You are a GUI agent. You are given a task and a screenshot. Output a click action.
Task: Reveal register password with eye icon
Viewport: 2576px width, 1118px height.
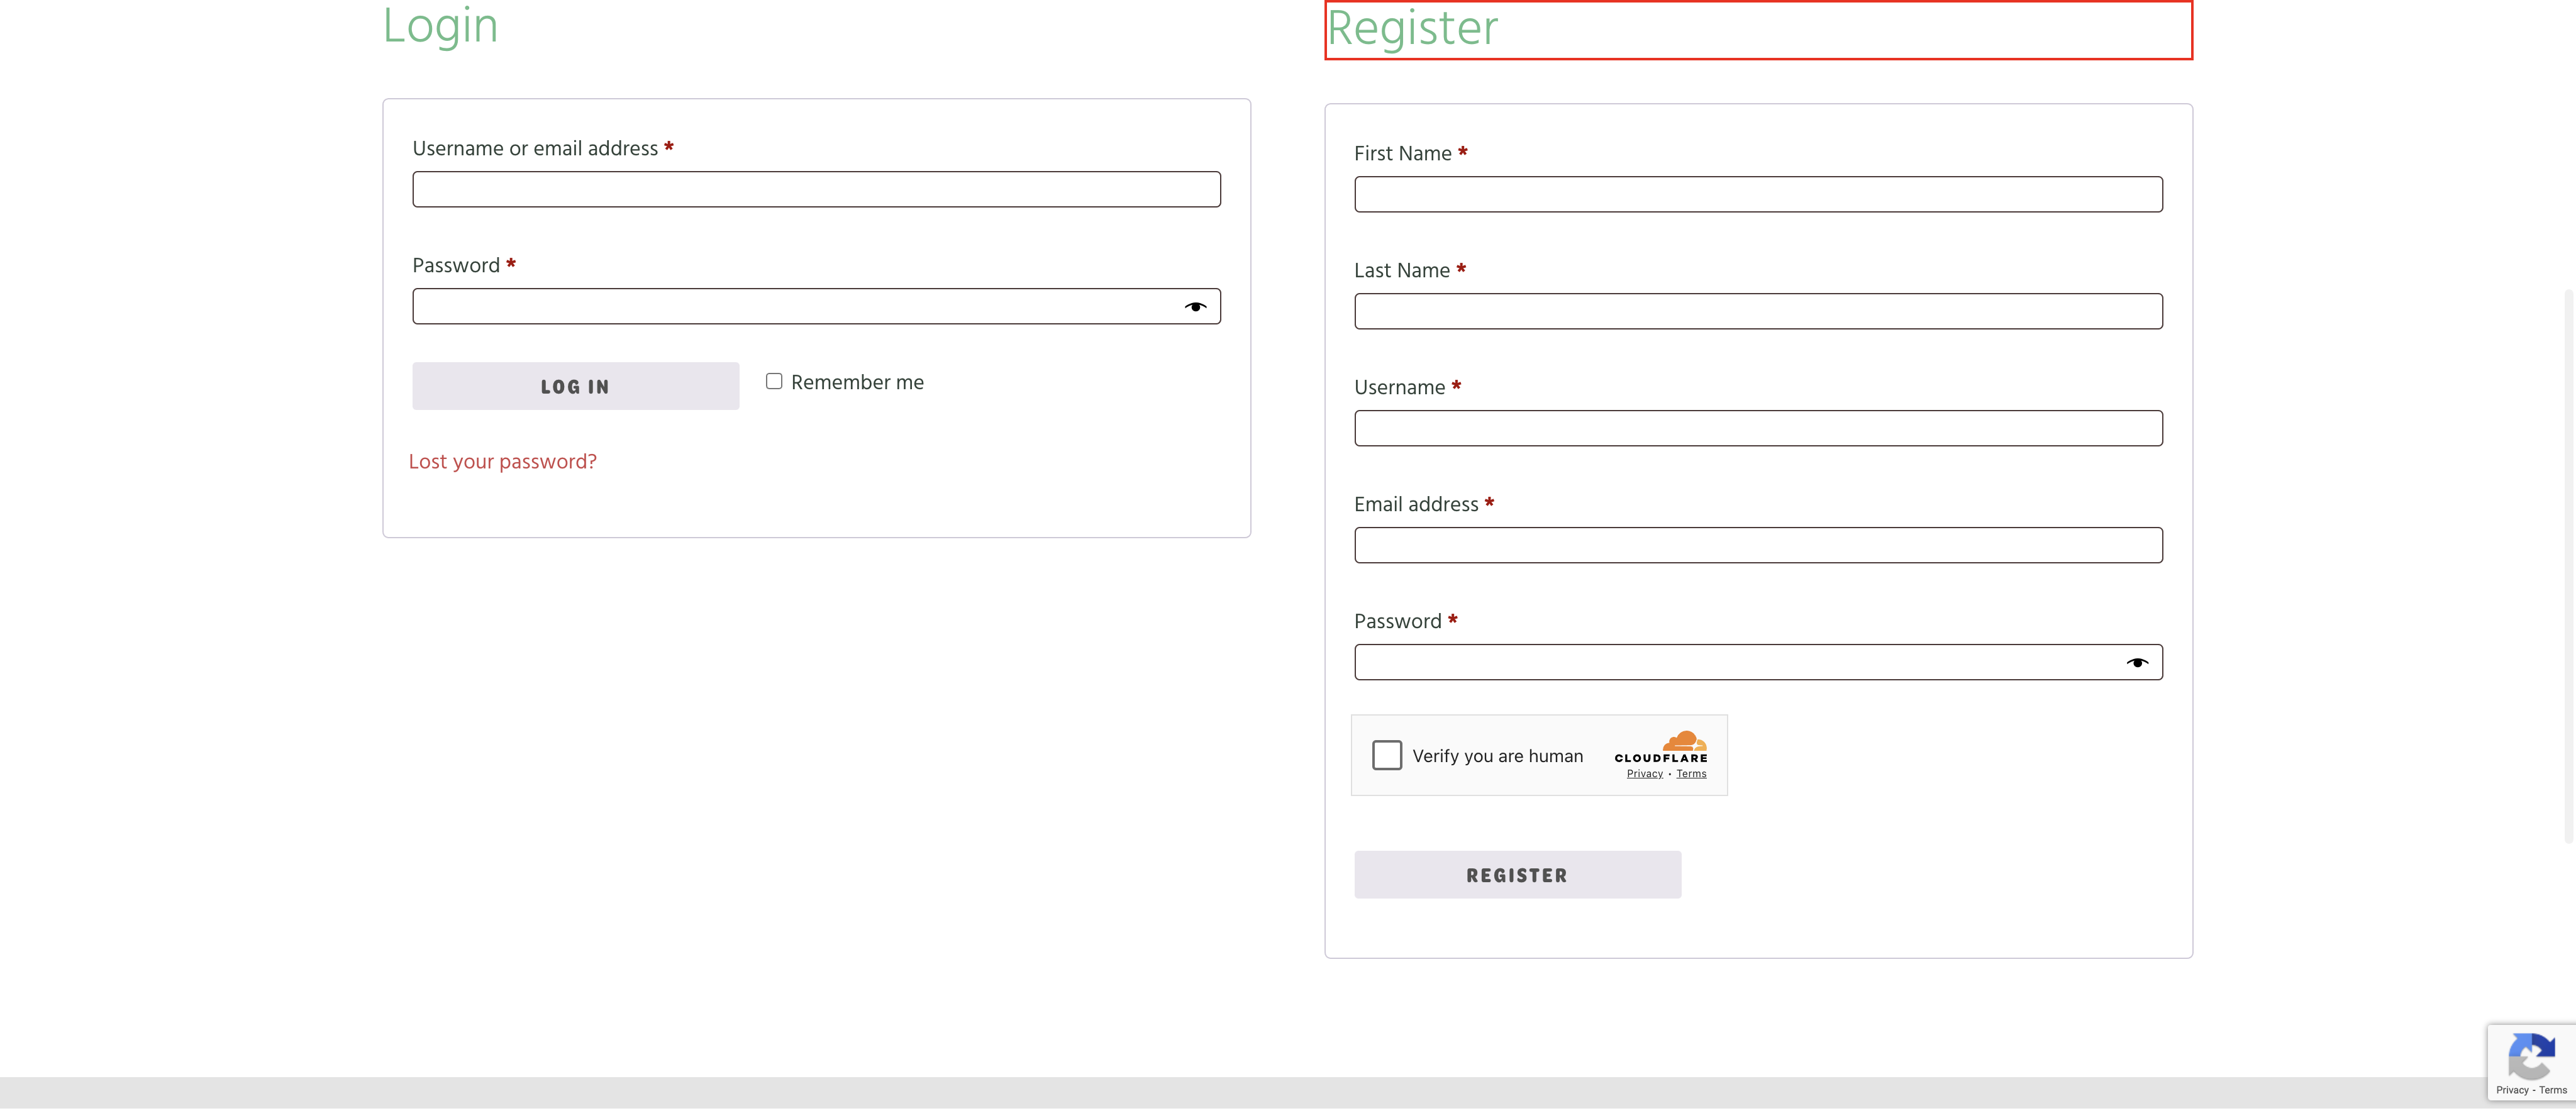click(x=2137, y=663)
